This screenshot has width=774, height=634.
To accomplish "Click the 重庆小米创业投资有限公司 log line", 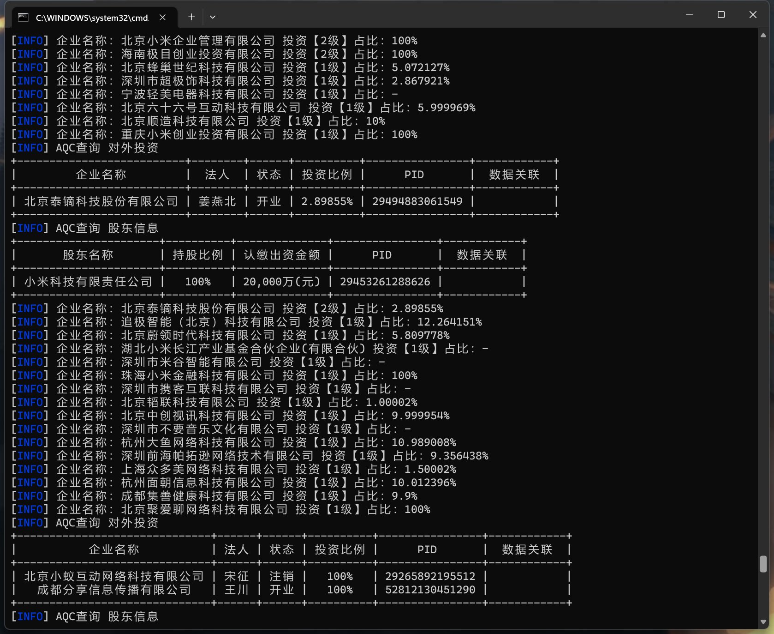I will (x=214, y=134).
